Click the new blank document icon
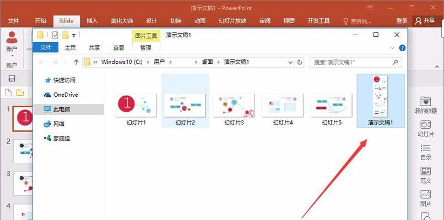 (8, 92)
